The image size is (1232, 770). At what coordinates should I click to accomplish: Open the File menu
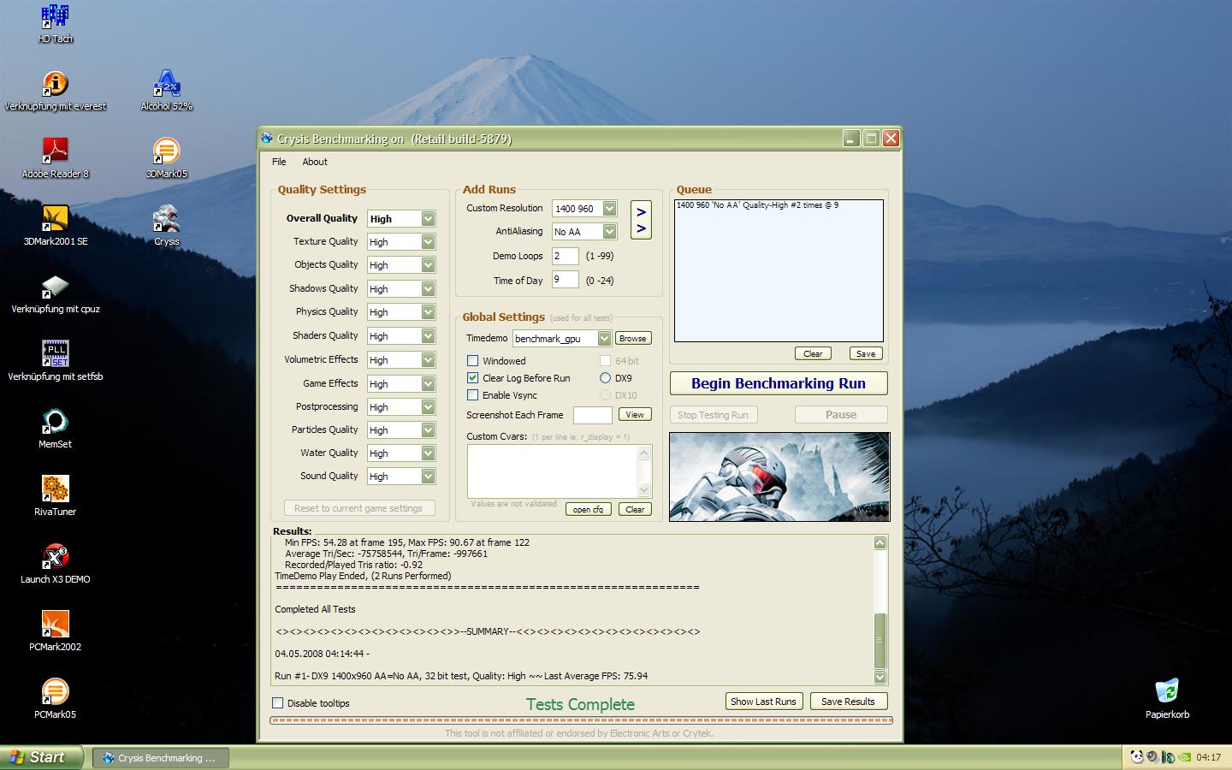click(x=279, y=162)
